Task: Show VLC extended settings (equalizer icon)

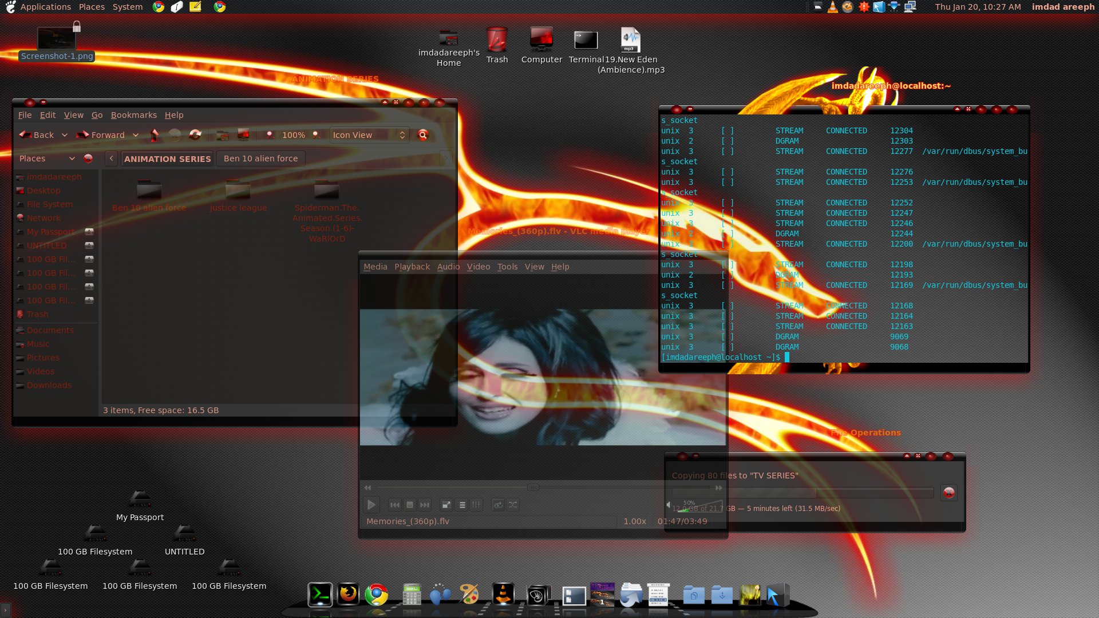Action: 476,505
